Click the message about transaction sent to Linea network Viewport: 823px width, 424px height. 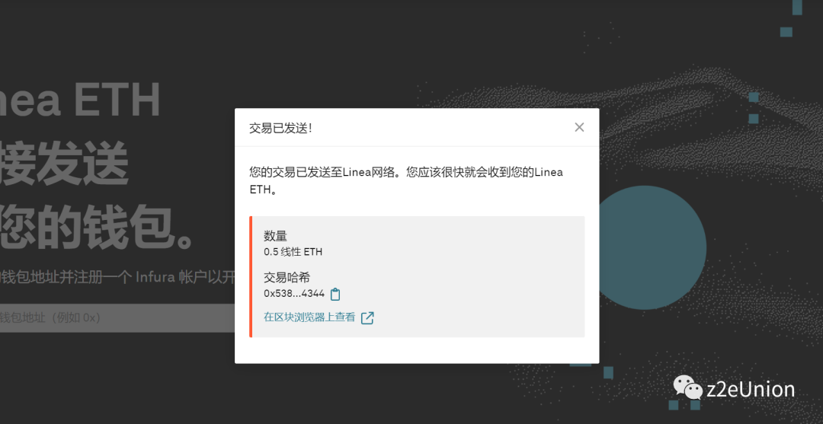405,181
